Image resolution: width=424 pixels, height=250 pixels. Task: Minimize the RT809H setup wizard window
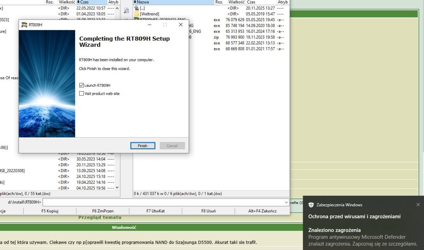coord(149,25)
